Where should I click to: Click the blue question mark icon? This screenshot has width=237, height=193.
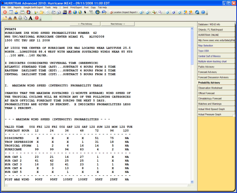203,12
